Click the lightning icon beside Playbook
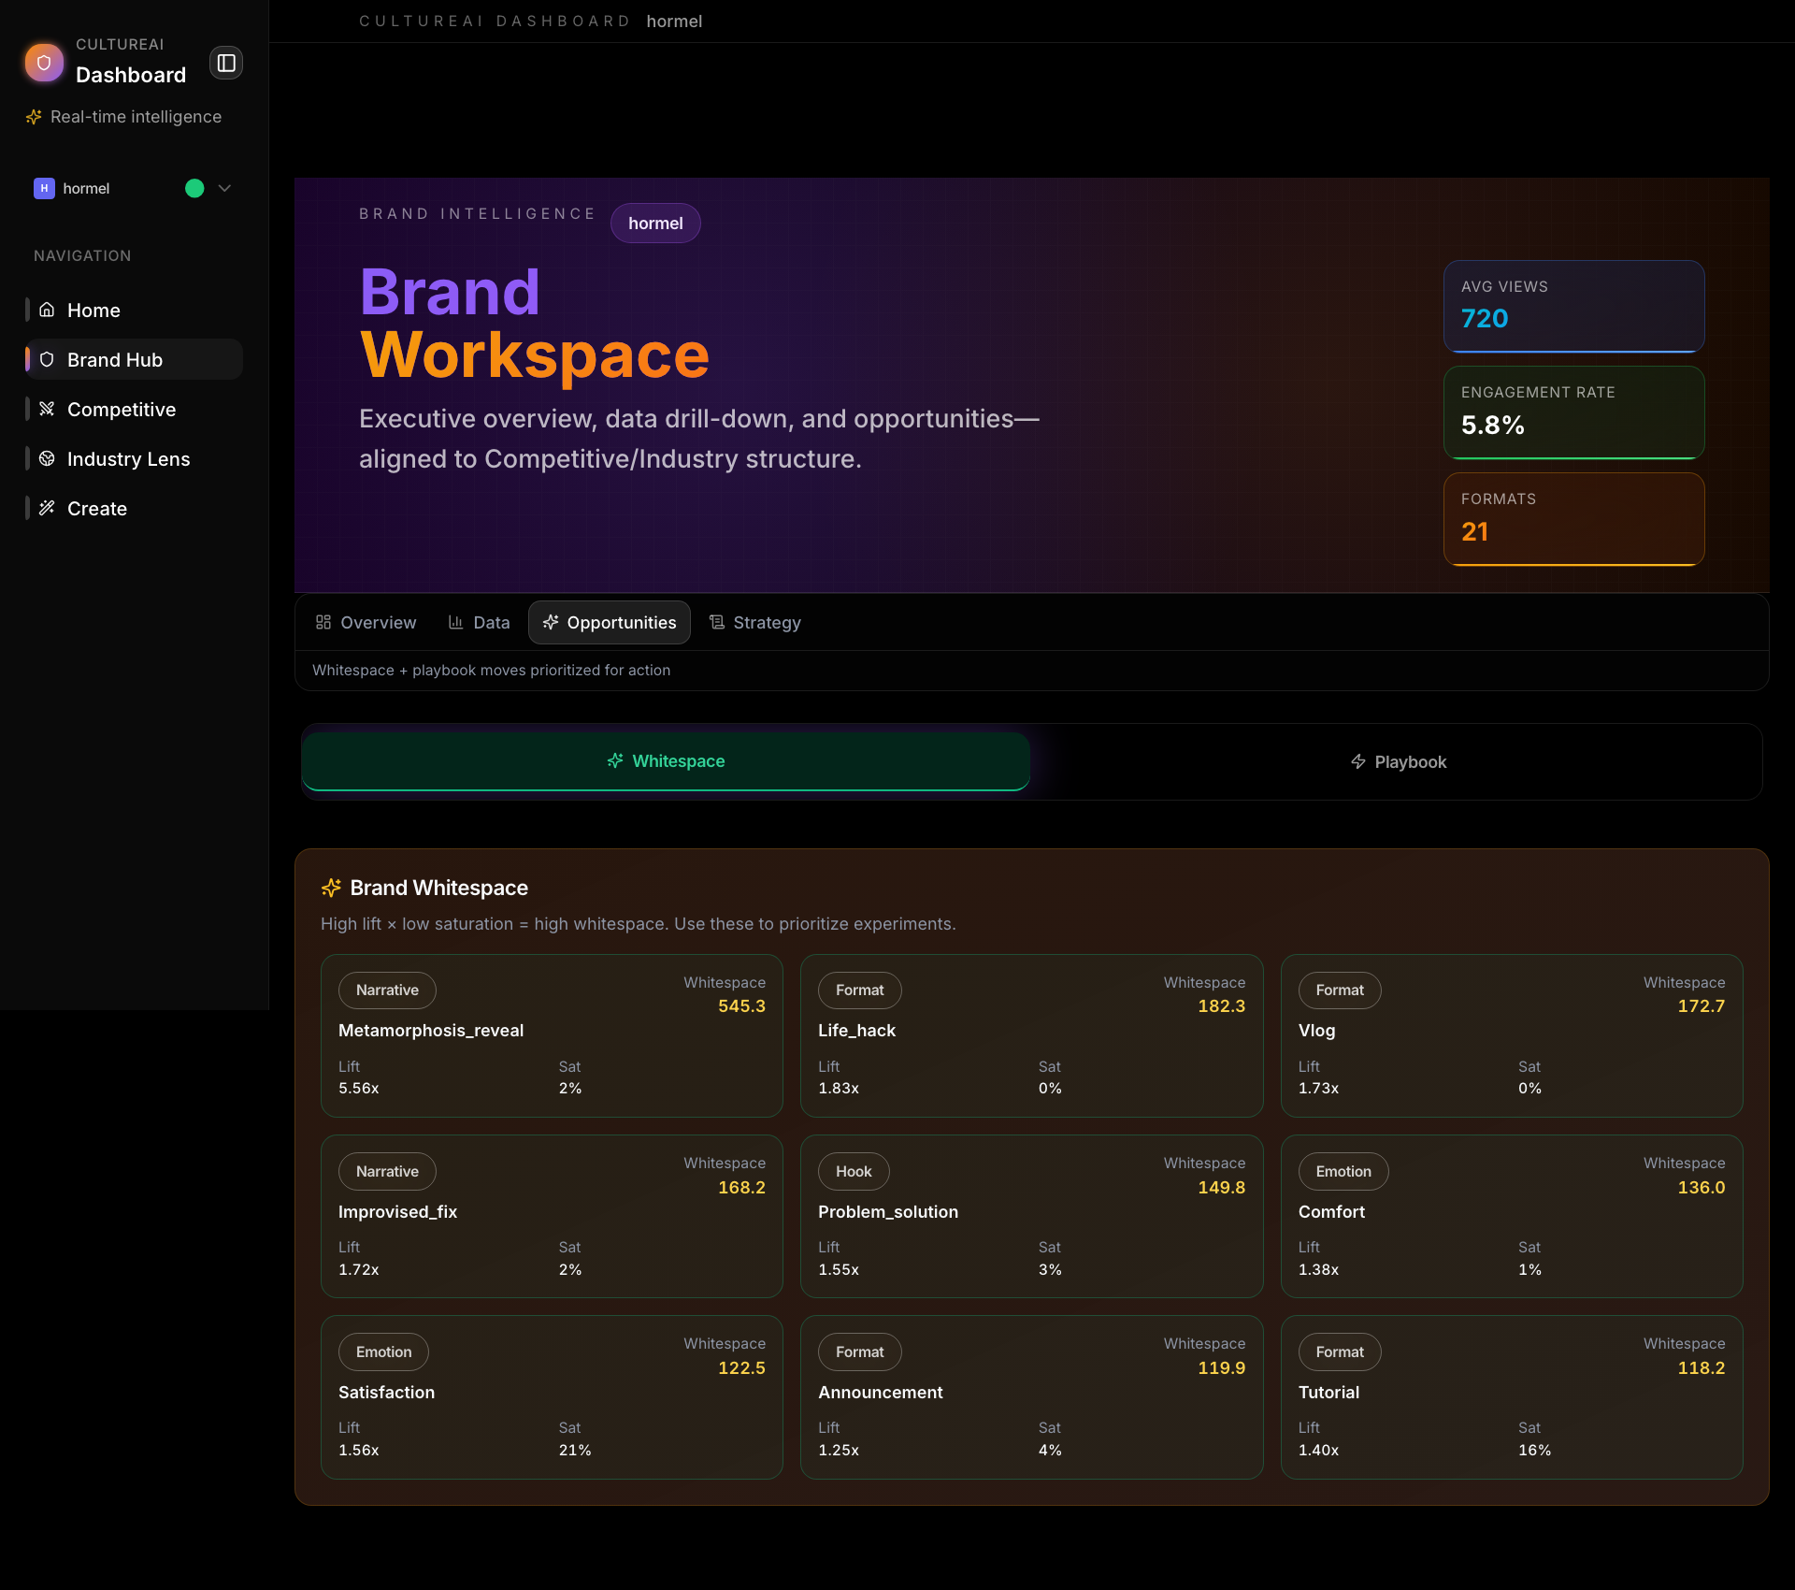The image size is (1795, 1590). (x=1358, y=761)
